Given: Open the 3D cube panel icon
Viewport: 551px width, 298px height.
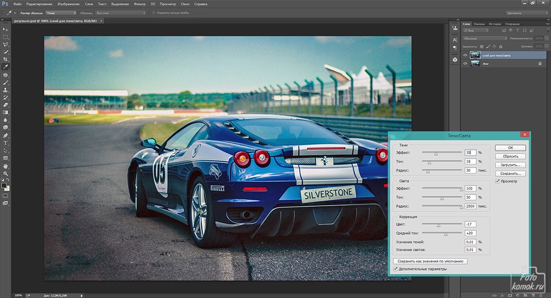Looking at the screenshot, I should (x=455, y=59).
